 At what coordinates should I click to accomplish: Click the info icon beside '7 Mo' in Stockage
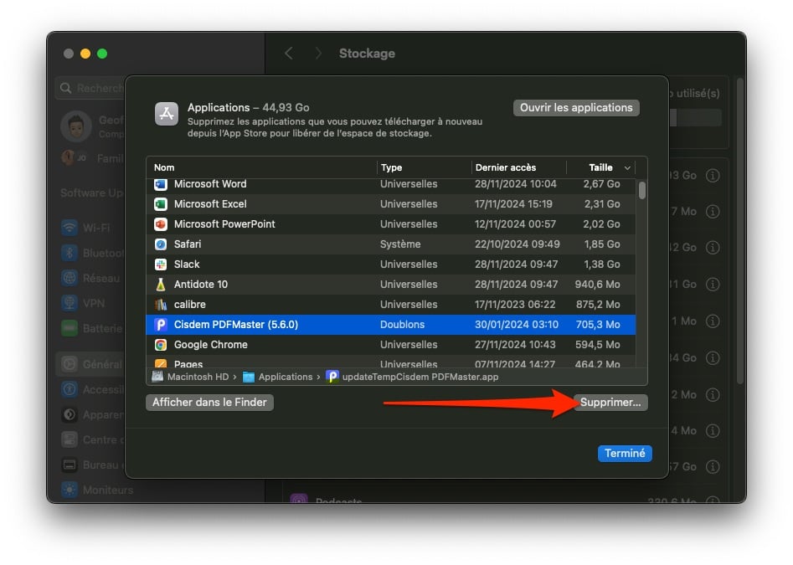(x=713, y=211)
